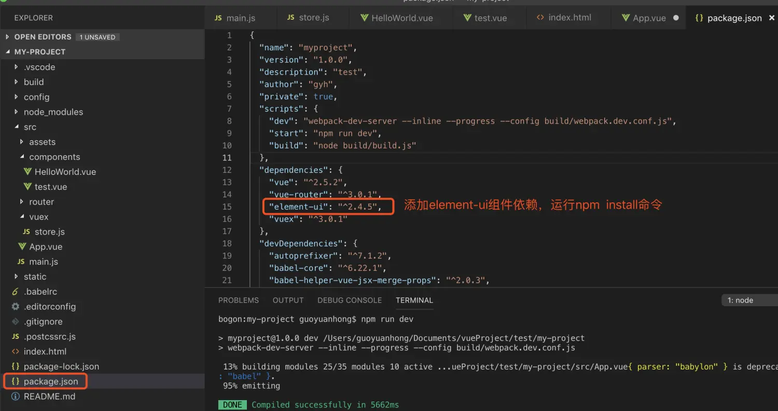Screen dimensions: 778x411
Task: Click the "devDependencies" key on line 18
Action: (301, 243)
